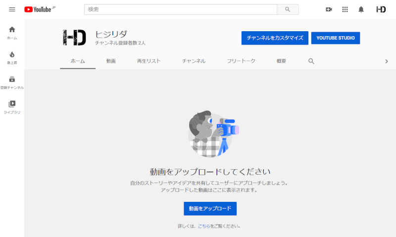Screen dimensions: 396x237
Task: Open the YouTube apps grid
Action: (345, 9)
